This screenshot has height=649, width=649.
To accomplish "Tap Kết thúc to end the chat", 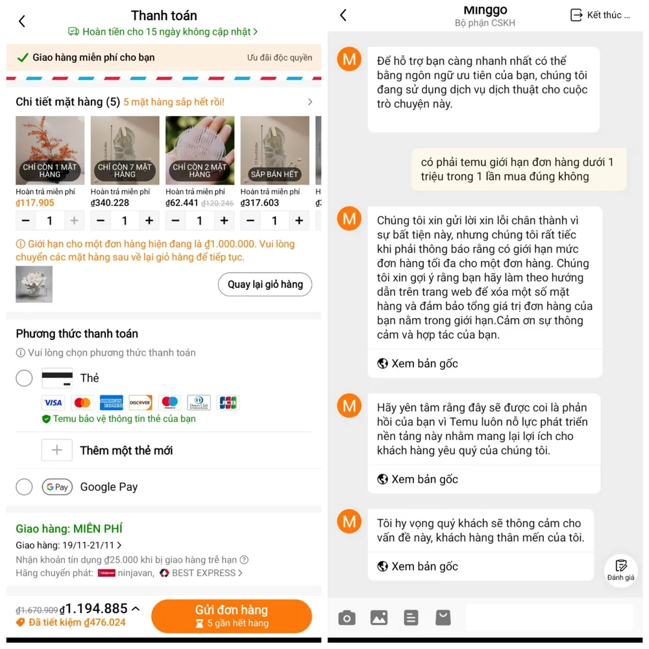I will 600,16.
